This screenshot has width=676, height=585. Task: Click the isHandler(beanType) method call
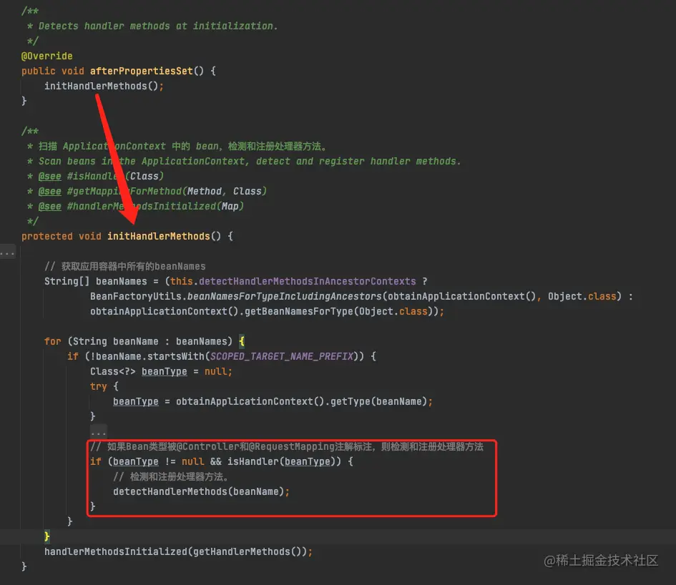pyautogui.click(x=282, y=461)
